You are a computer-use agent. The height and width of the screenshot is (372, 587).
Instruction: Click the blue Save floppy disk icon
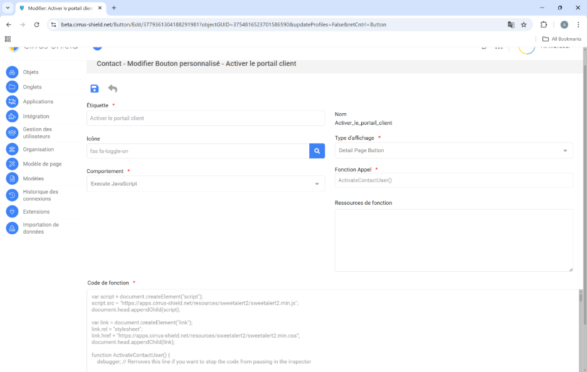pos(95,89)
